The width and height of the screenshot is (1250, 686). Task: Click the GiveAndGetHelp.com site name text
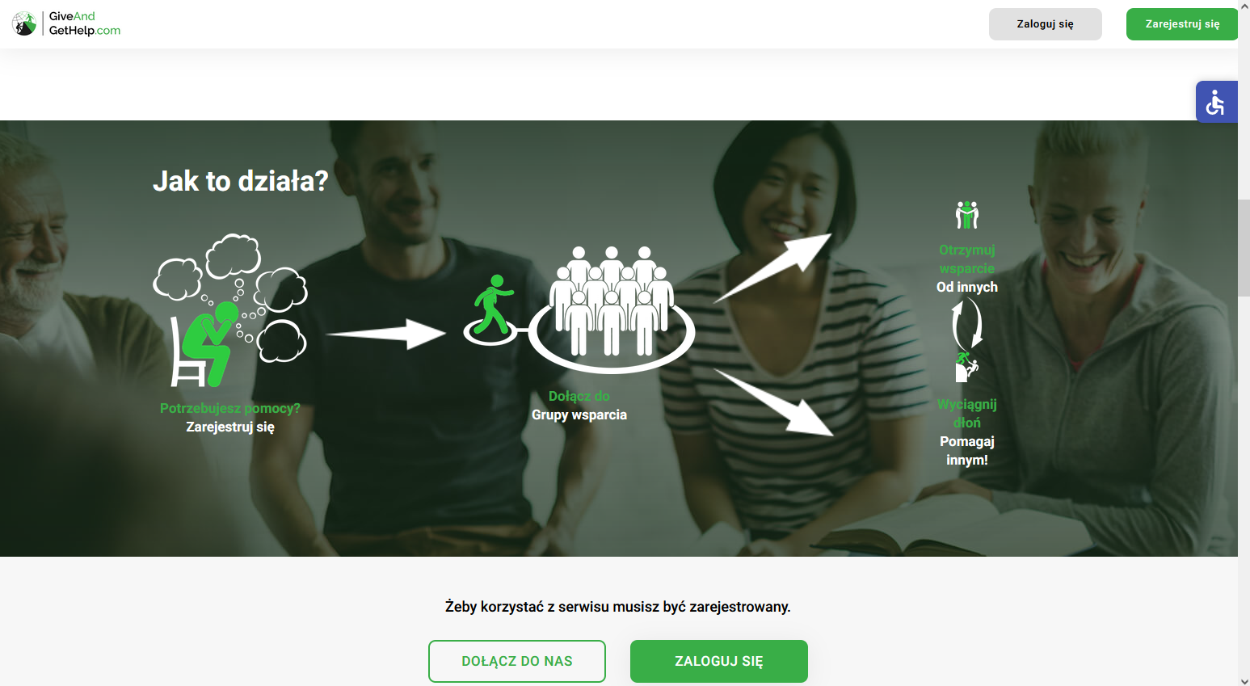(x=84, y=23)
